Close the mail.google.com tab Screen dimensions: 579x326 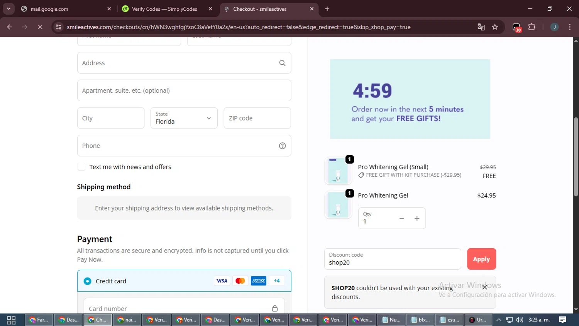tap(109, 9)
